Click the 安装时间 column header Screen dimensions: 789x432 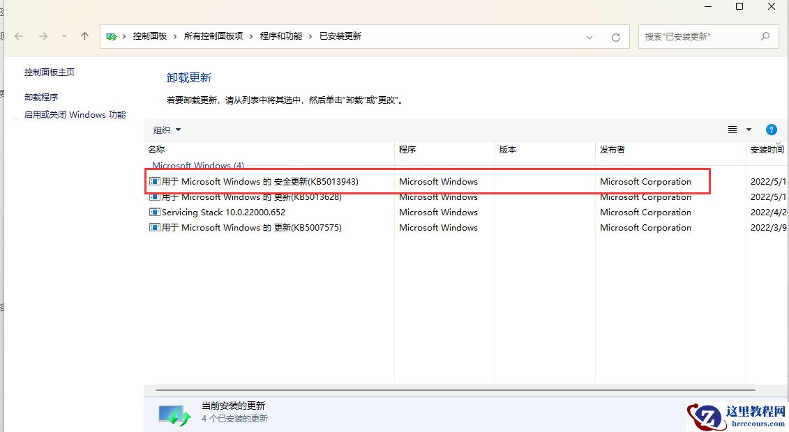pos(767,149)
